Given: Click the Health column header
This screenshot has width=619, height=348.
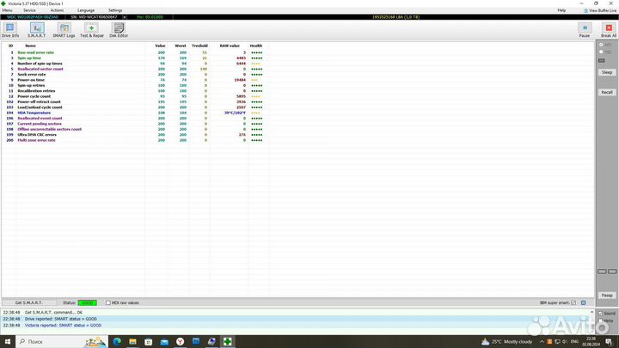Looking at the screenshot, I should tap(256, 46).
